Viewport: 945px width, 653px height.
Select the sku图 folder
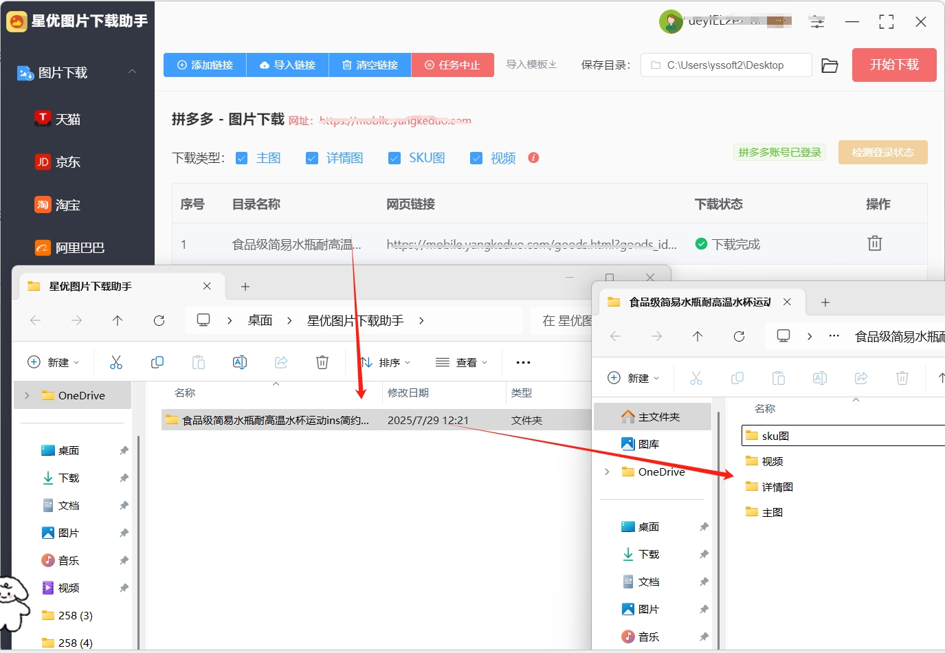pyautogui.click(x=845, y=436)
